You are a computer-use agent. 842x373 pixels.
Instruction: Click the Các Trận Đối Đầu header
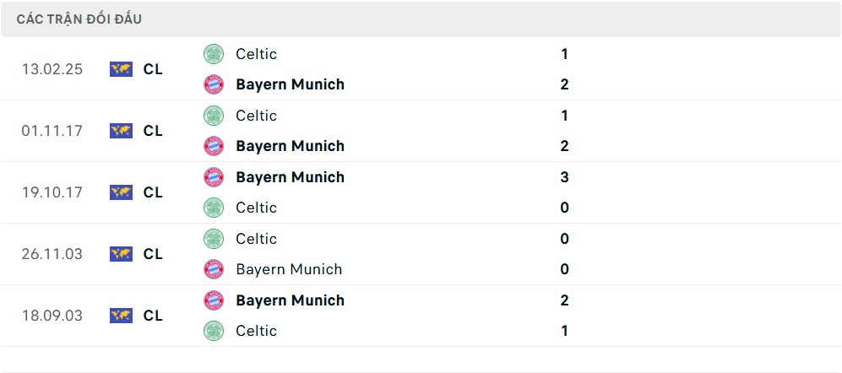(79, 19)
